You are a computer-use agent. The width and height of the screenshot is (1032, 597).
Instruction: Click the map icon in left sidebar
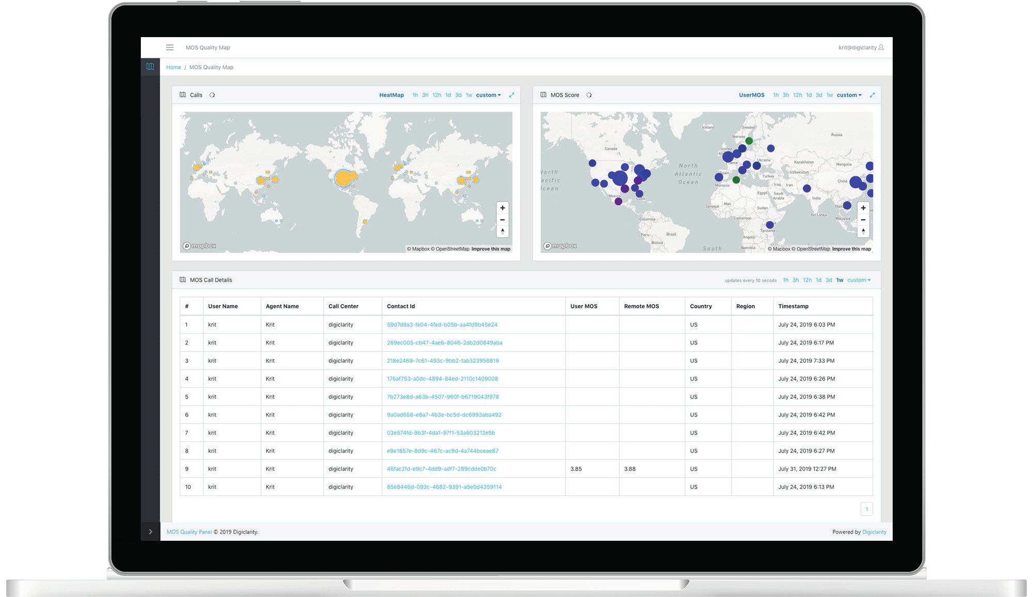(x=150, y=67)
